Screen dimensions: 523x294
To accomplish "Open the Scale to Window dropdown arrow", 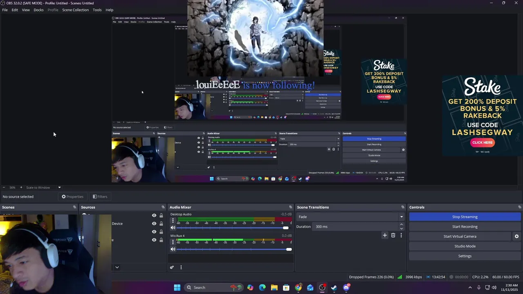I will pos(59,187).
